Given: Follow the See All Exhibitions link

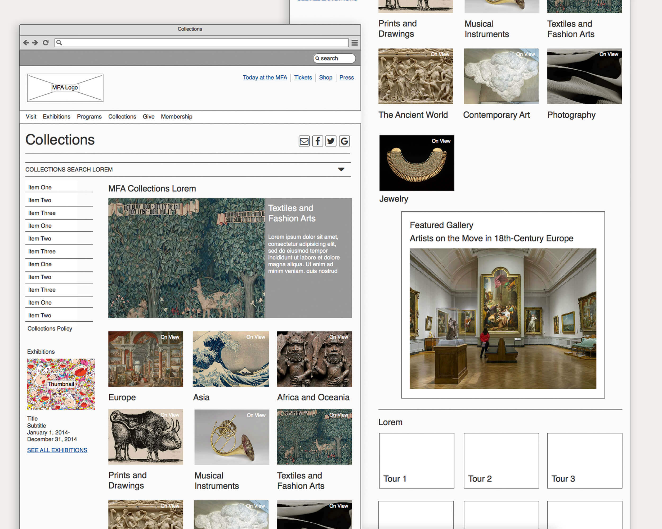Looking at the screenshot, I should (57, 450).
